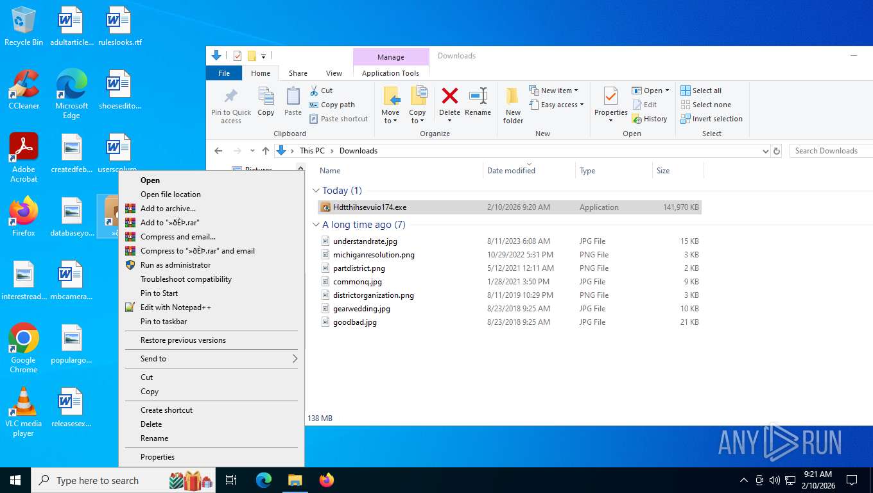
Task: Select Hdtthihsevuio174.exe file
Action: [x=509, y=207]
